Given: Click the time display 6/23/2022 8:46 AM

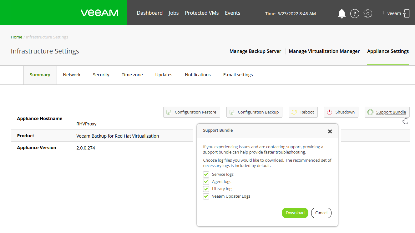Looking at the screenshot, I should 296,14.
